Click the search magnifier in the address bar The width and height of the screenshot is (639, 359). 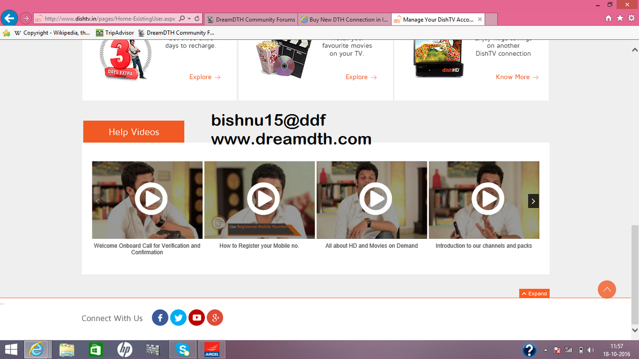[x=182, y=19]
